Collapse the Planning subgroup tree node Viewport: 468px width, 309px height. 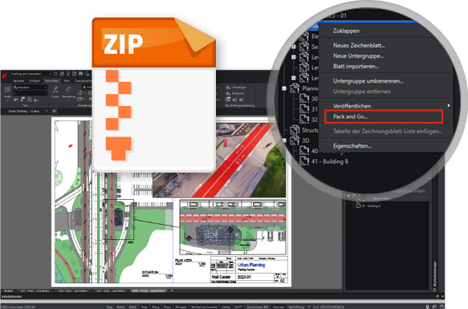coord(284,88)
